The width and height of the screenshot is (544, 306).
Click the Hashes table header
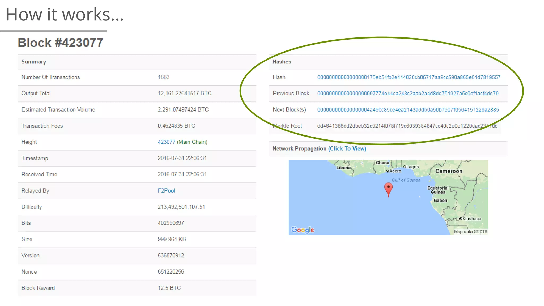click(x=282, y=62)
